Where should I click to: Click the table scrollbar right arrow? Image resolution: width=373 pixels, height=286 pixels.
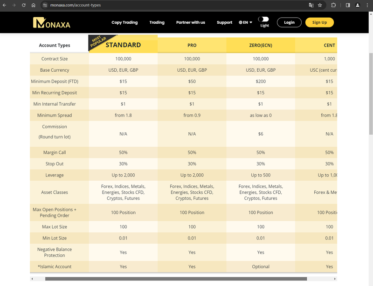[335, 279]
